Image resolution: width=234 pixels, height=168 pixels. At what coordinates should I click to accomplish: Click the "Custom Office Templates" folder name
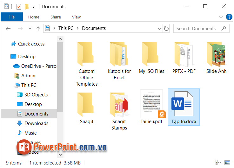87,78
